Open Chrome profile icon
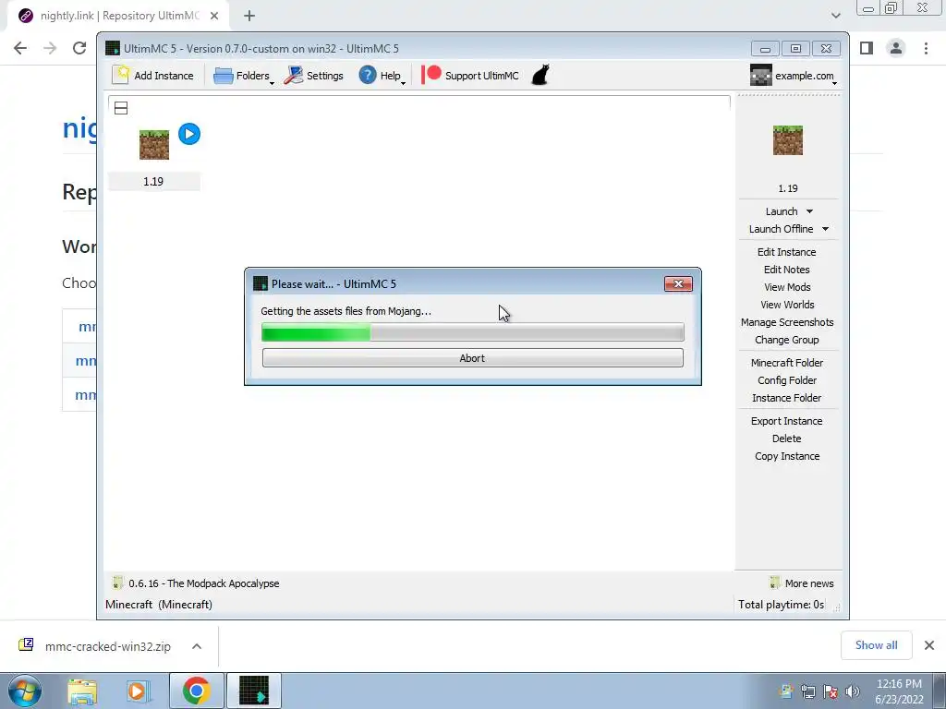The image size is (946, 709). 896,48
